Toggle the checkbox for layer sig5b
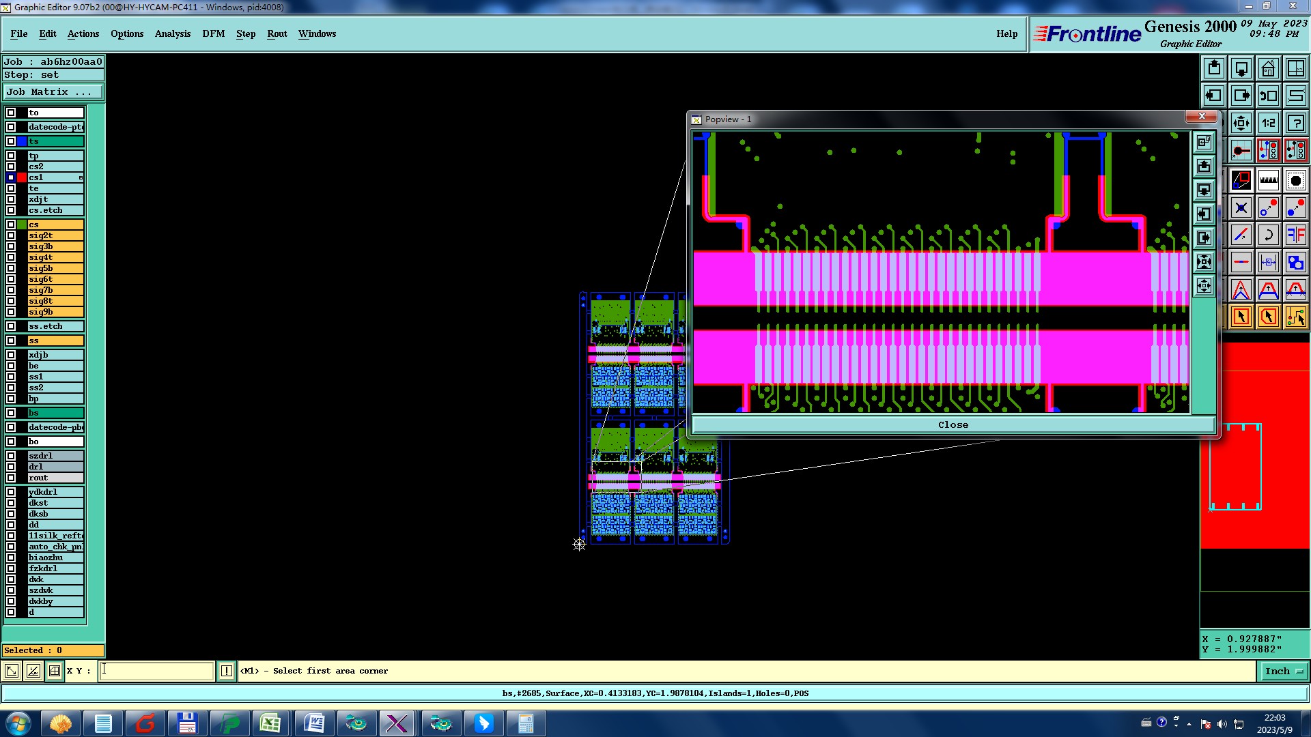The height and width of the screenshot is (737, 1311). coord(11,268)
